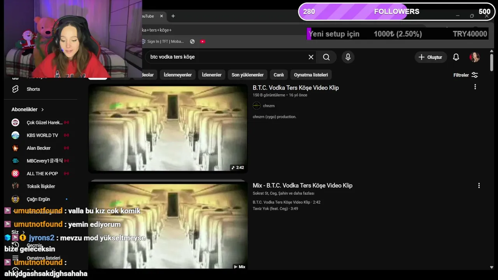Open the chnzrm channel name link
498x280 pixels.
point(268,106)
